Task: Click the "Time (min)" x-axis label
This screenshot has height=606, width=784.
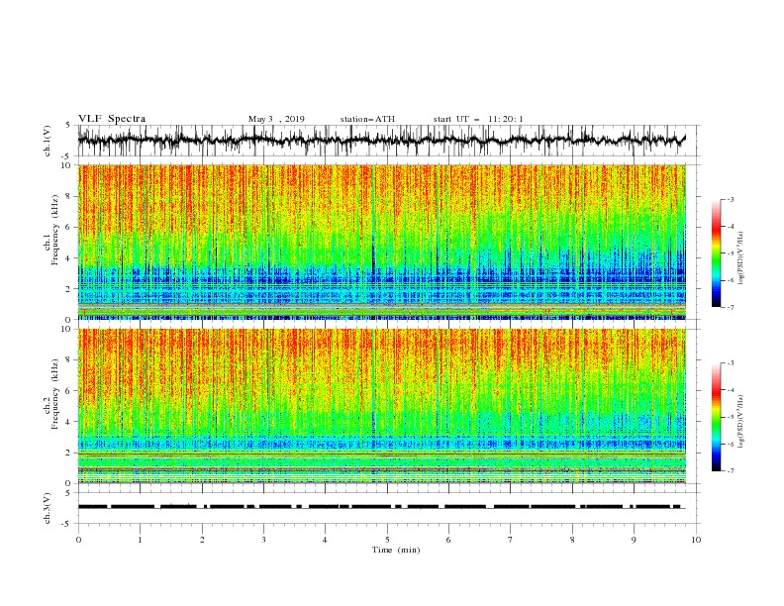Action: coord(396,550)
